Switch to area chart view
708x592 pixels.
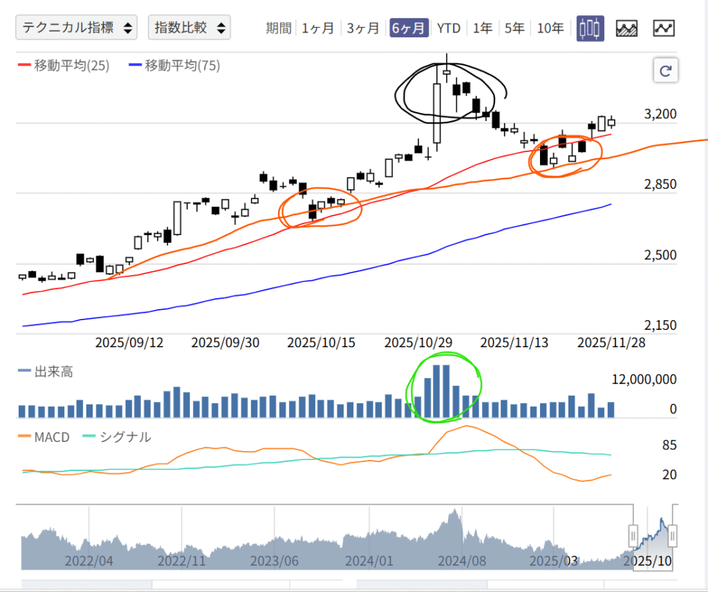[x=626, y=28]
